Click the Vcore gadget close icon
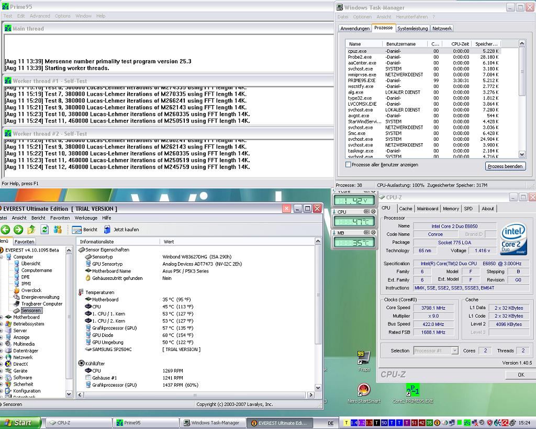 pyautogui.click(x=373, y=191)
